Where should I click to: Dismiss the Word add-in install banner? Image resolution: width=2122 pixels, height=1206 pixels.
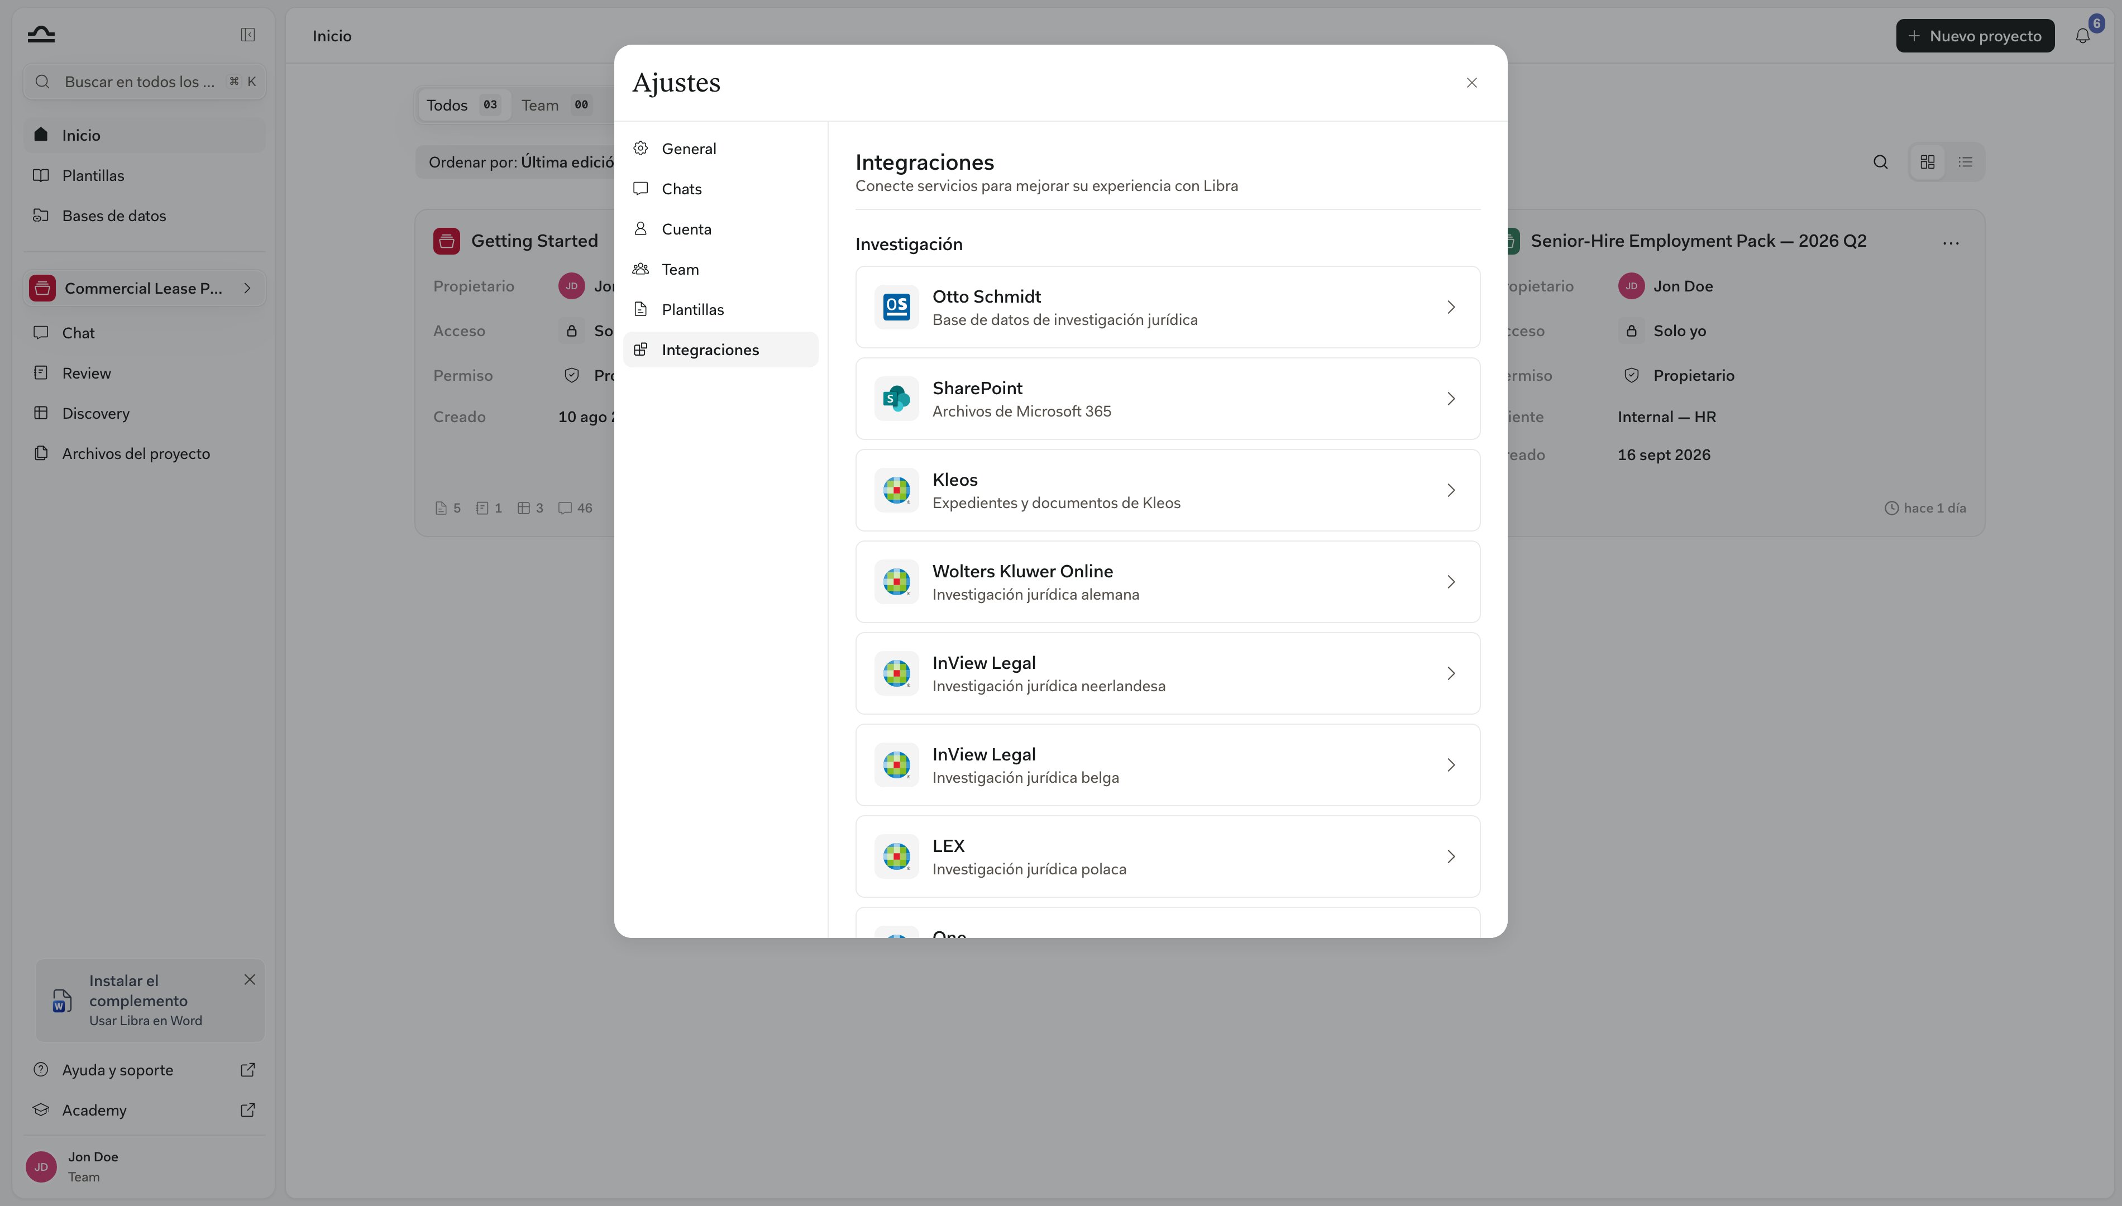pos(249,980)
